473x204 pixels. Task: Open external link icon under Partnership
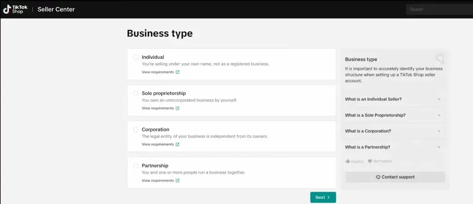178,181
